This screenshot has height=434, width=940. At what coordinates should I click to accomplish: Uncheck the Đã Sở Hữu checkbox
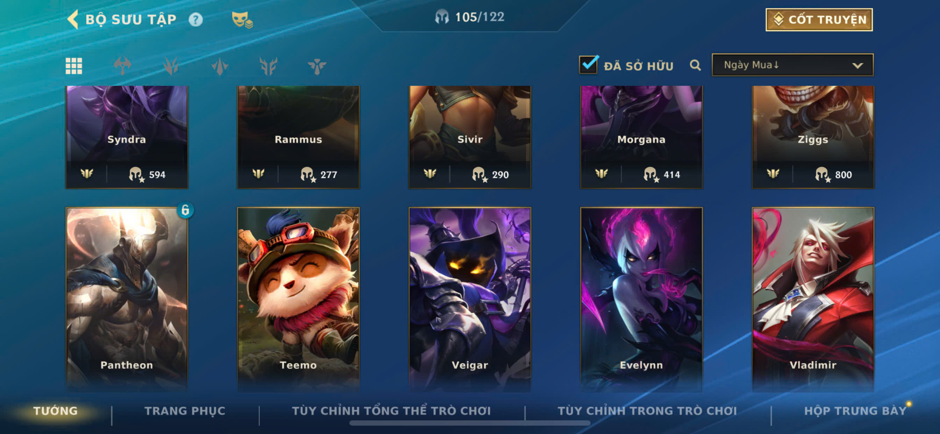click(589, 65)
